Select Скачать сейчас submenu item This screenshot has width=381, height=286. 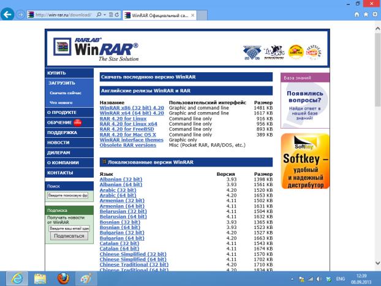click(x=66, y=93)
